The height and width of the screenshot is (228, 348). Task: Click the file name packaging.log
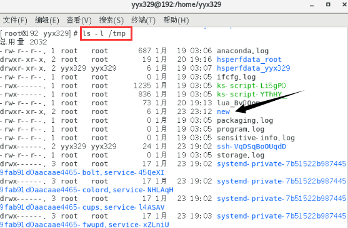245,120
